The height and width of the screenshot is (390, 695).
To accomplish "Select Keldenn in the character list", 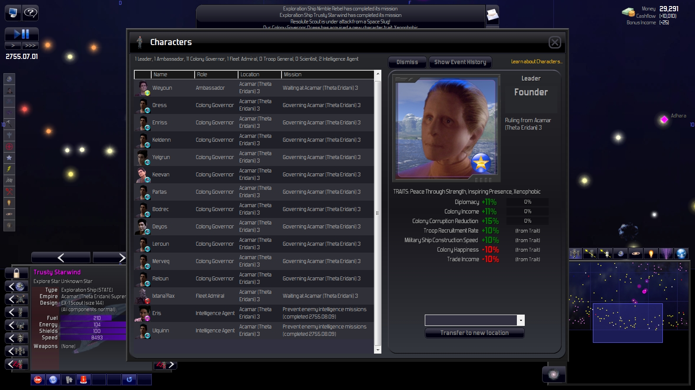I will point(254,140).
